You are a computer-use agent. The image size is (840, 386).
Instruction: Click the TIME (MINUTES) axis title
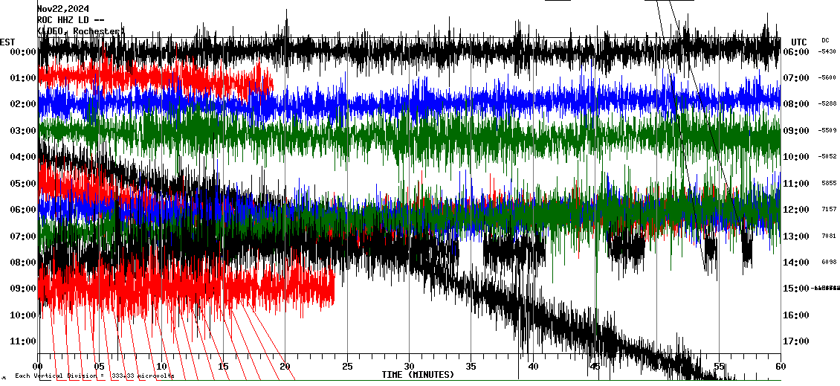(418, 375)
